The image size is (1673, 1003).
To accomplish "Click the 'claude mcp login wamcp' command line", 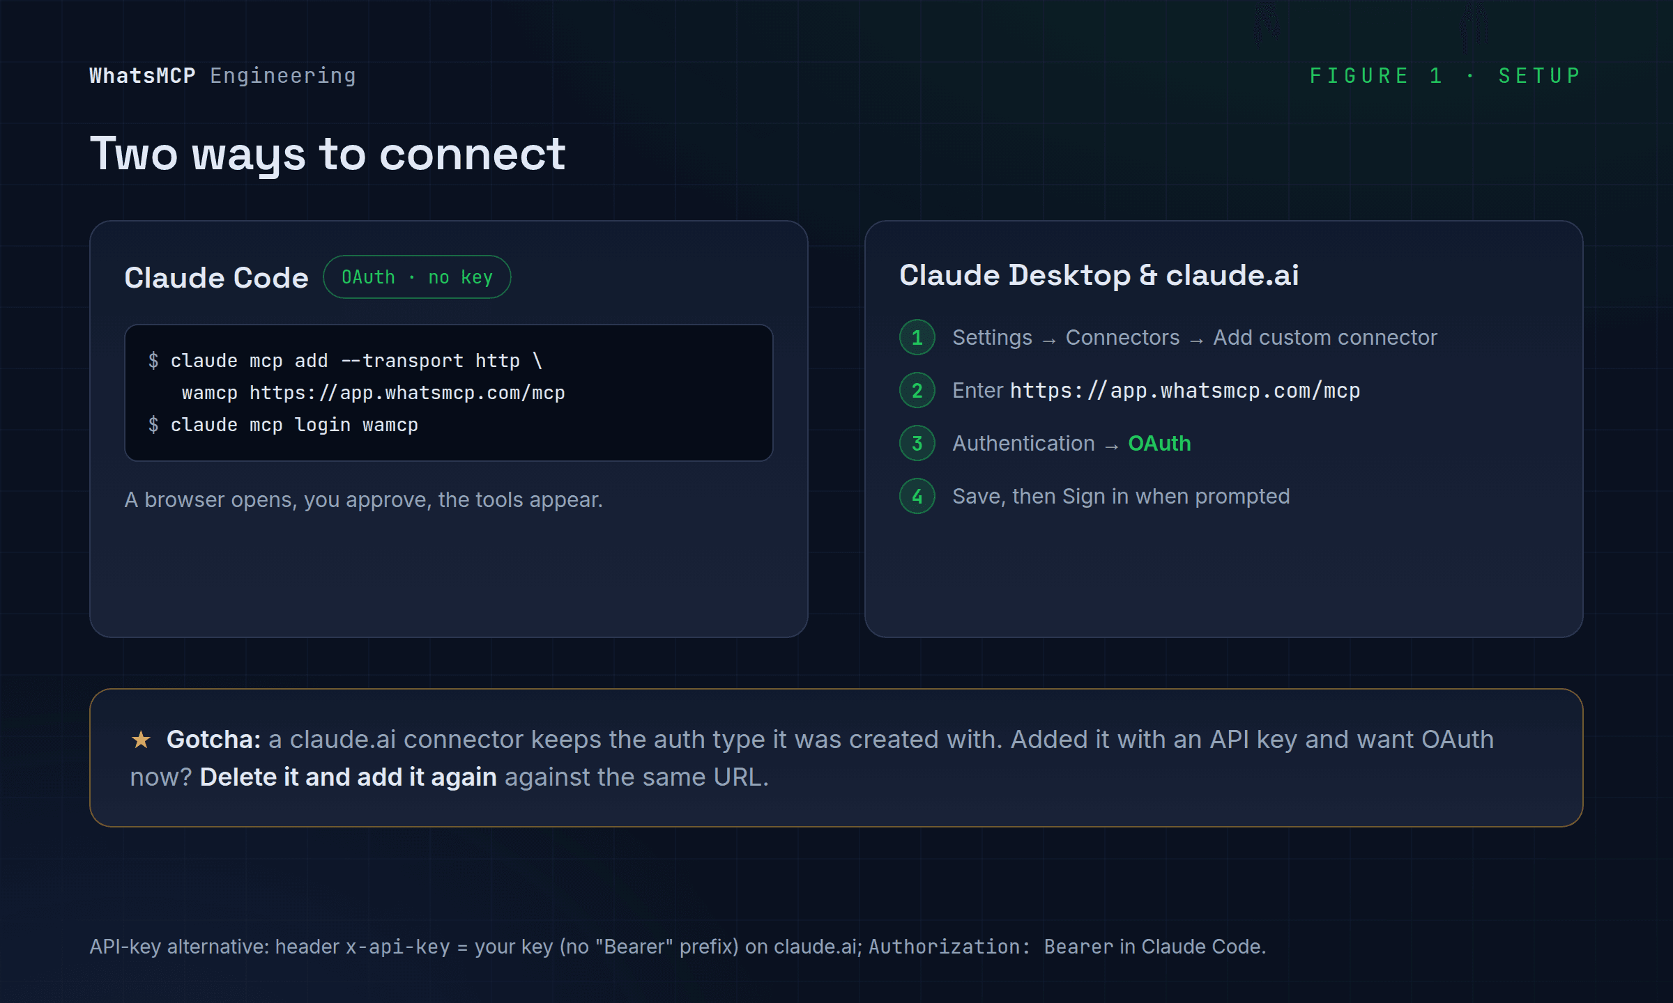I will tap(283, 425).
